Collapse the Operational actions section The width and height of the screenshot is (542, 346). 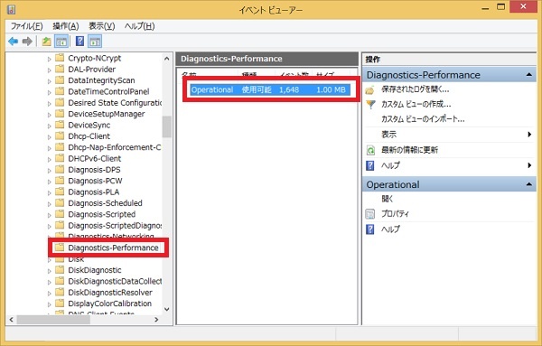pos(528,184)
